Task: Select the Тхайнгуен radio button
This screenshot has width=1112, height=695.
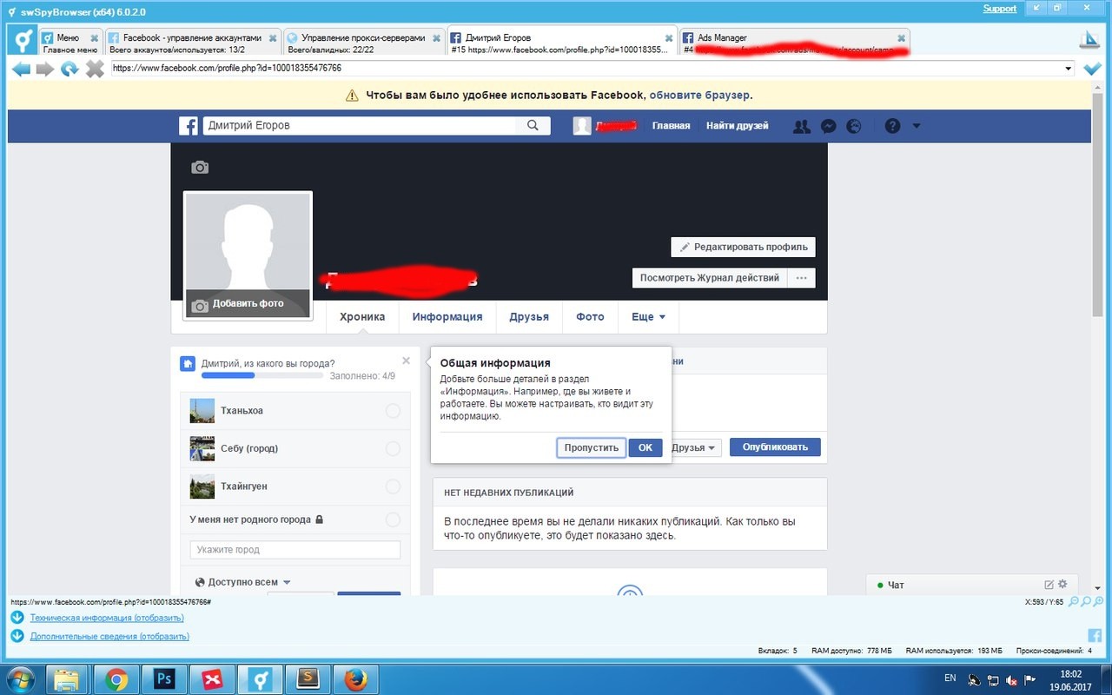Action: [x=393, y=486]
